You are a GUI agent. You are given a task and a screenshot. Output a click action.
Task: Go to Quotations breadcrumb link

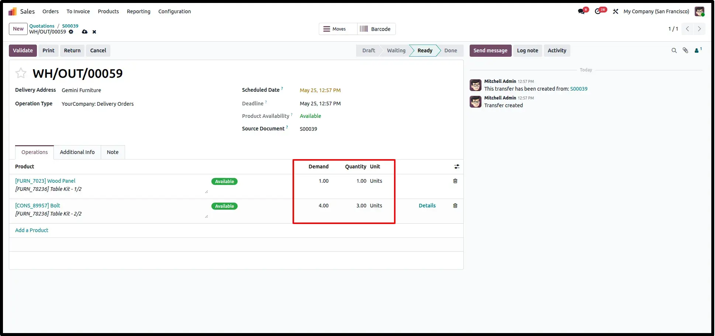[x=42, y=26]
